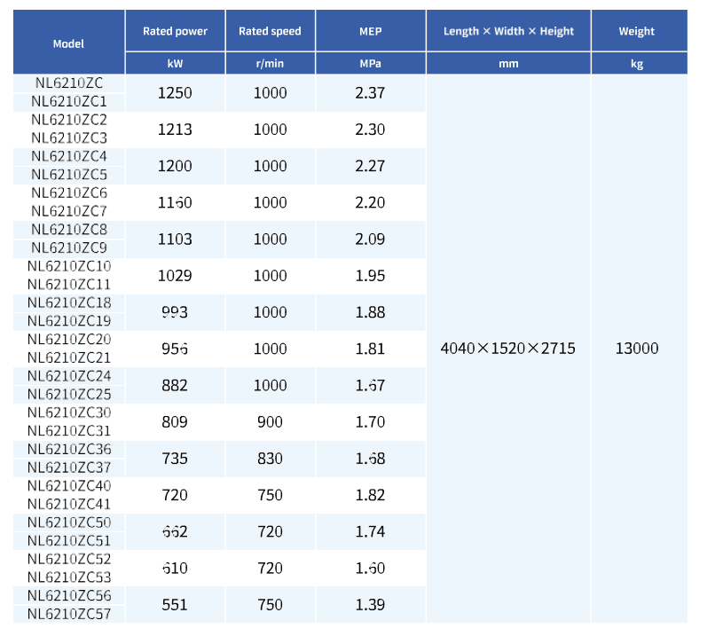The width and height of the screenshot is (715, 644).
Task: Click MEP value 2.37
Action: [370, 93]
